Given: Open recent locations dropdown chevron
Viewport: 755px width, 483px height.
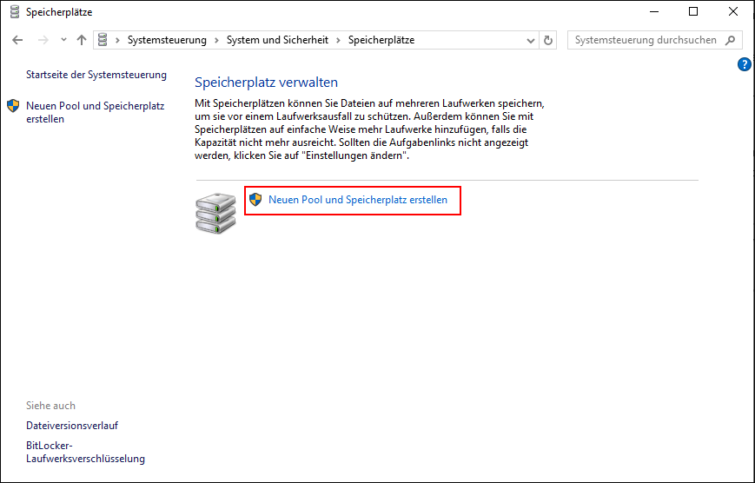Looking at the screenshot, I should 63,40.
